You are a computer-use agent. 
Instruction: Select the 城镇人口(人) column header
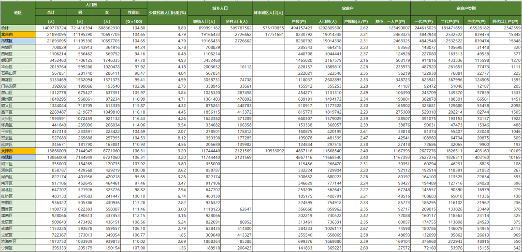click(x=204, y=22)
